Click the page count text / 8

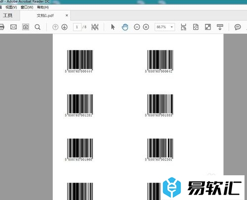tap(84, 27)
